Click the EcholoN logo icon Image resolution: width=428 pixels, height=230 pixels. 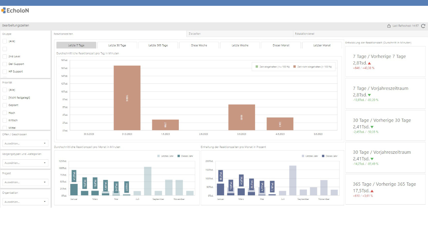click(x=3, y=11)
